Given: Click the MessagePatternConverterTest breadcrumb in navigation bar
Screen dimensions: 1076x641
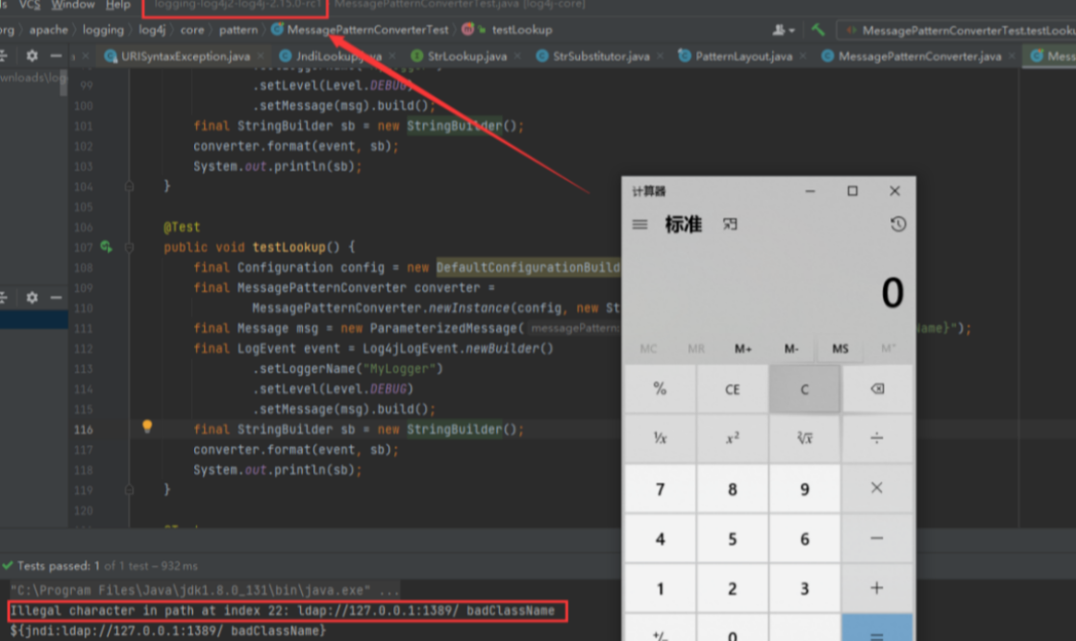Looking at the screenshot, I should click(x=368, y=30).
